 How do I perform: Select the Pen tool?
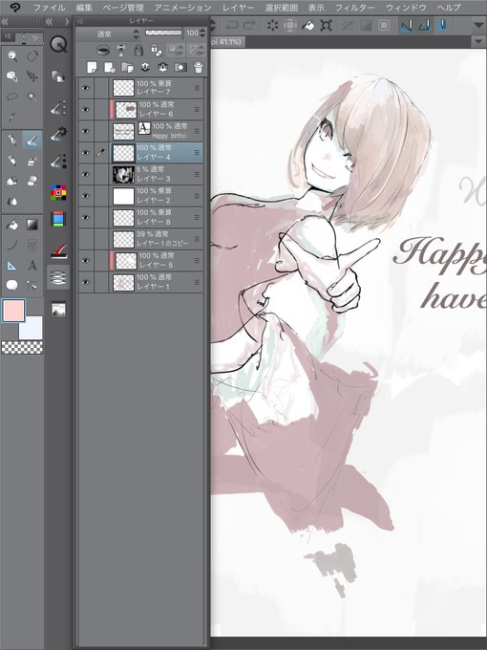click(x=12, y=141)
